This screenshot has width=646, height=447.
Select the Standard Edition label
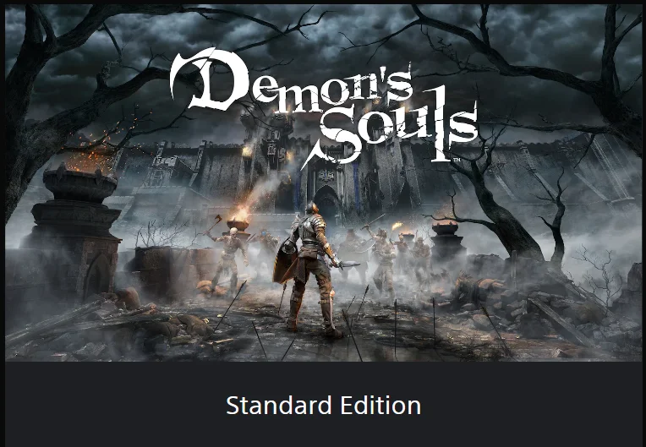click(x=323, y=405)
